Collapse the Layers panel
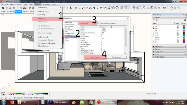 pyautogui.click(x=154, y=17)
